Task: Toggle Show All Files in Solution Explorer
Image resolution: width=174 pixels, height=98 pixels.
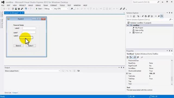Action: click(152, 16)
